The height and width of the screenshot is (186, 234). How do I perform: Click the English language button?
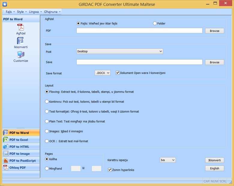214,168
